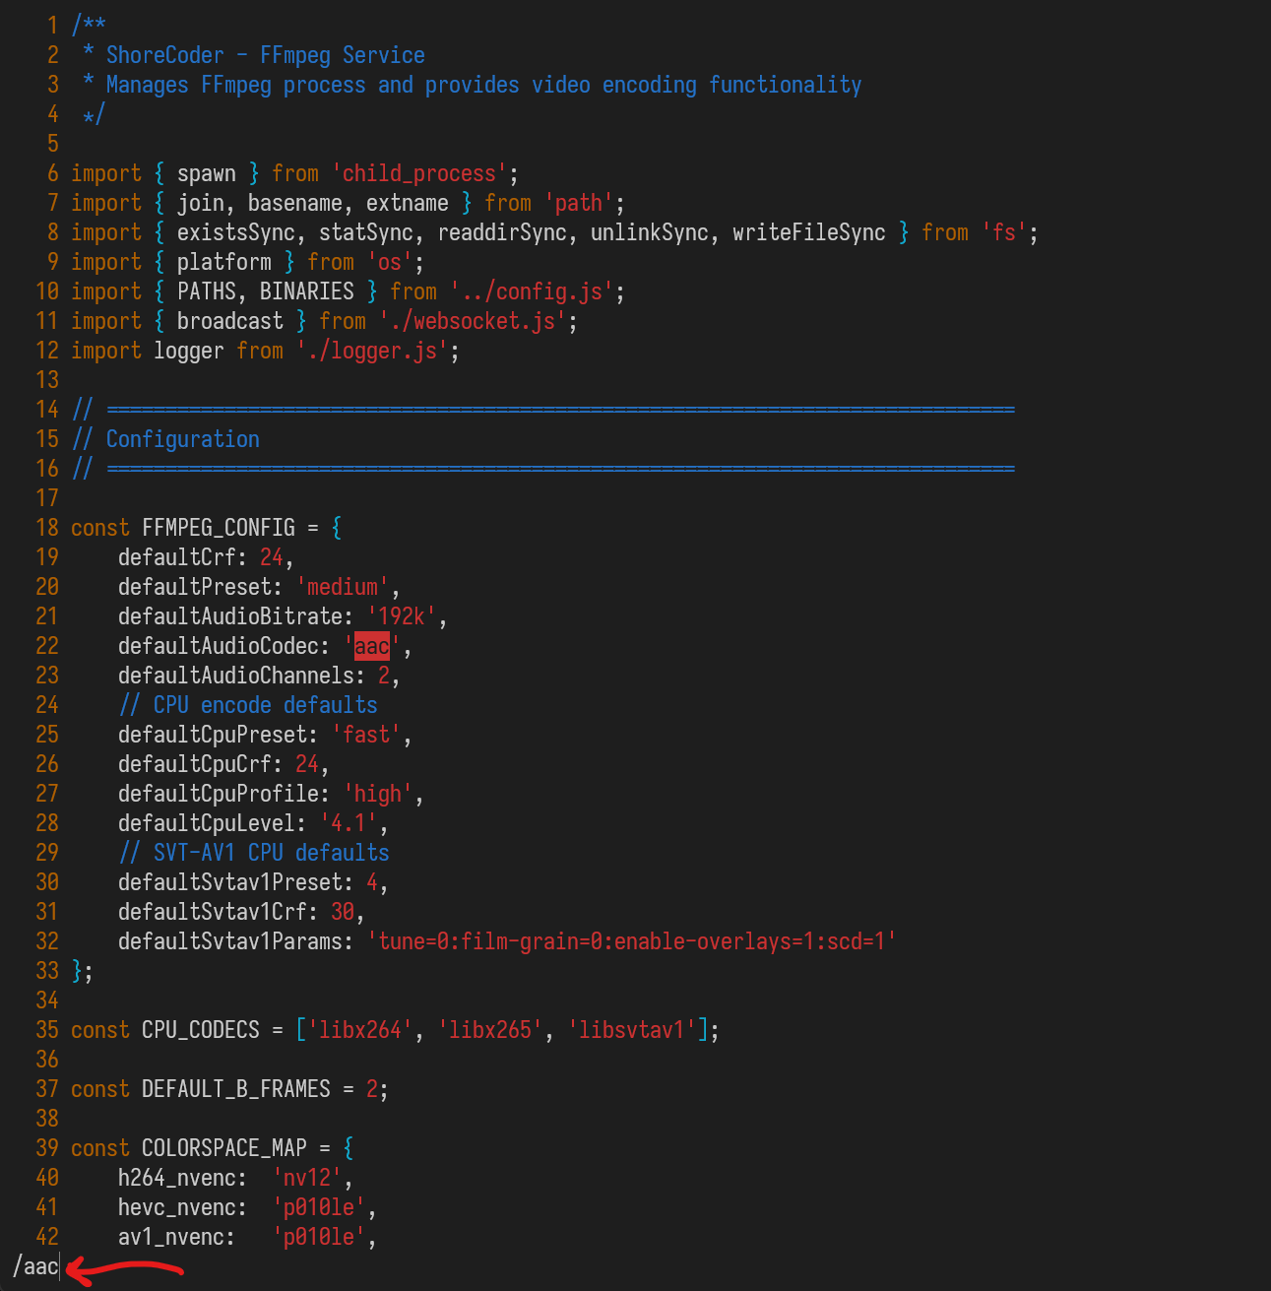Click the BINARIES import name
Screen dimensions: 1271x1291
tap(307, 291)
